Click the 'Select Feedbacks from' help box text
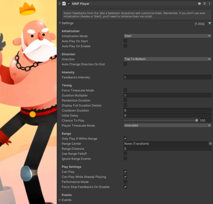This screenshot has height=204, width=213. (x=134, y=15)
